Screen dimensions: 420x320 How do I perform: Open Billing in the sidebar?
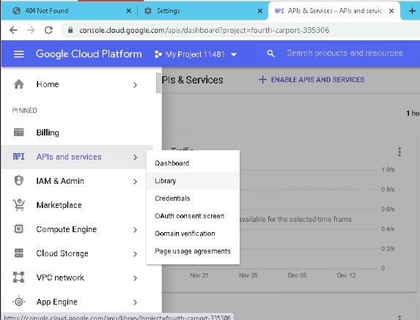[77, 132]
